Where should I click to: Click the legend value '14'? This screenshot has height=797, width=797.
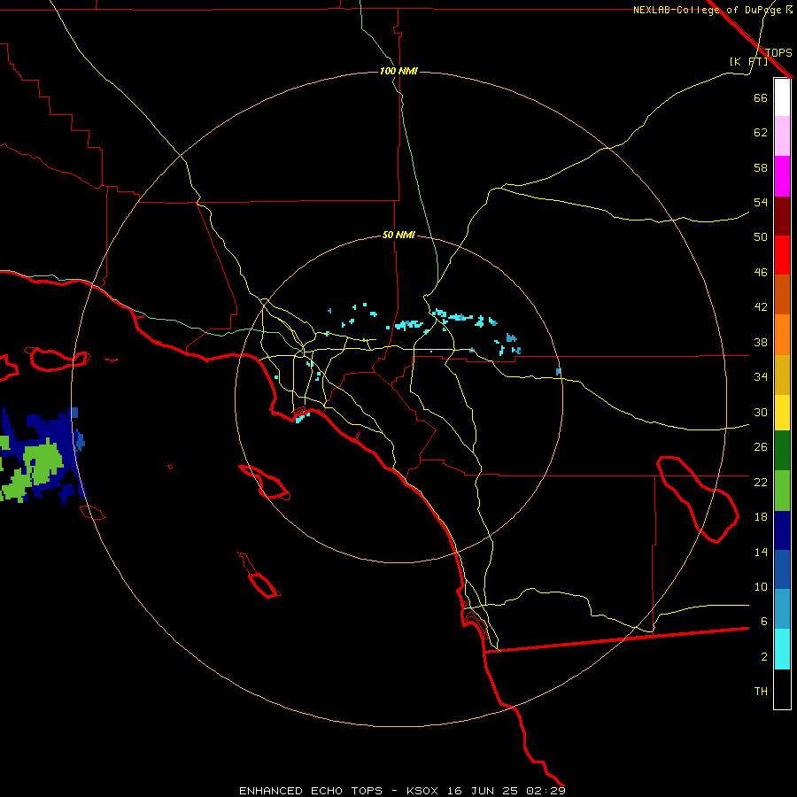pos(761,552)
